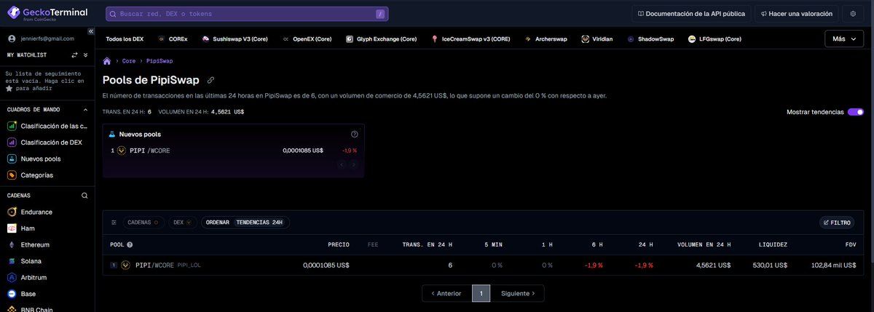Switch to OpenEX (Core) tab

306,39
